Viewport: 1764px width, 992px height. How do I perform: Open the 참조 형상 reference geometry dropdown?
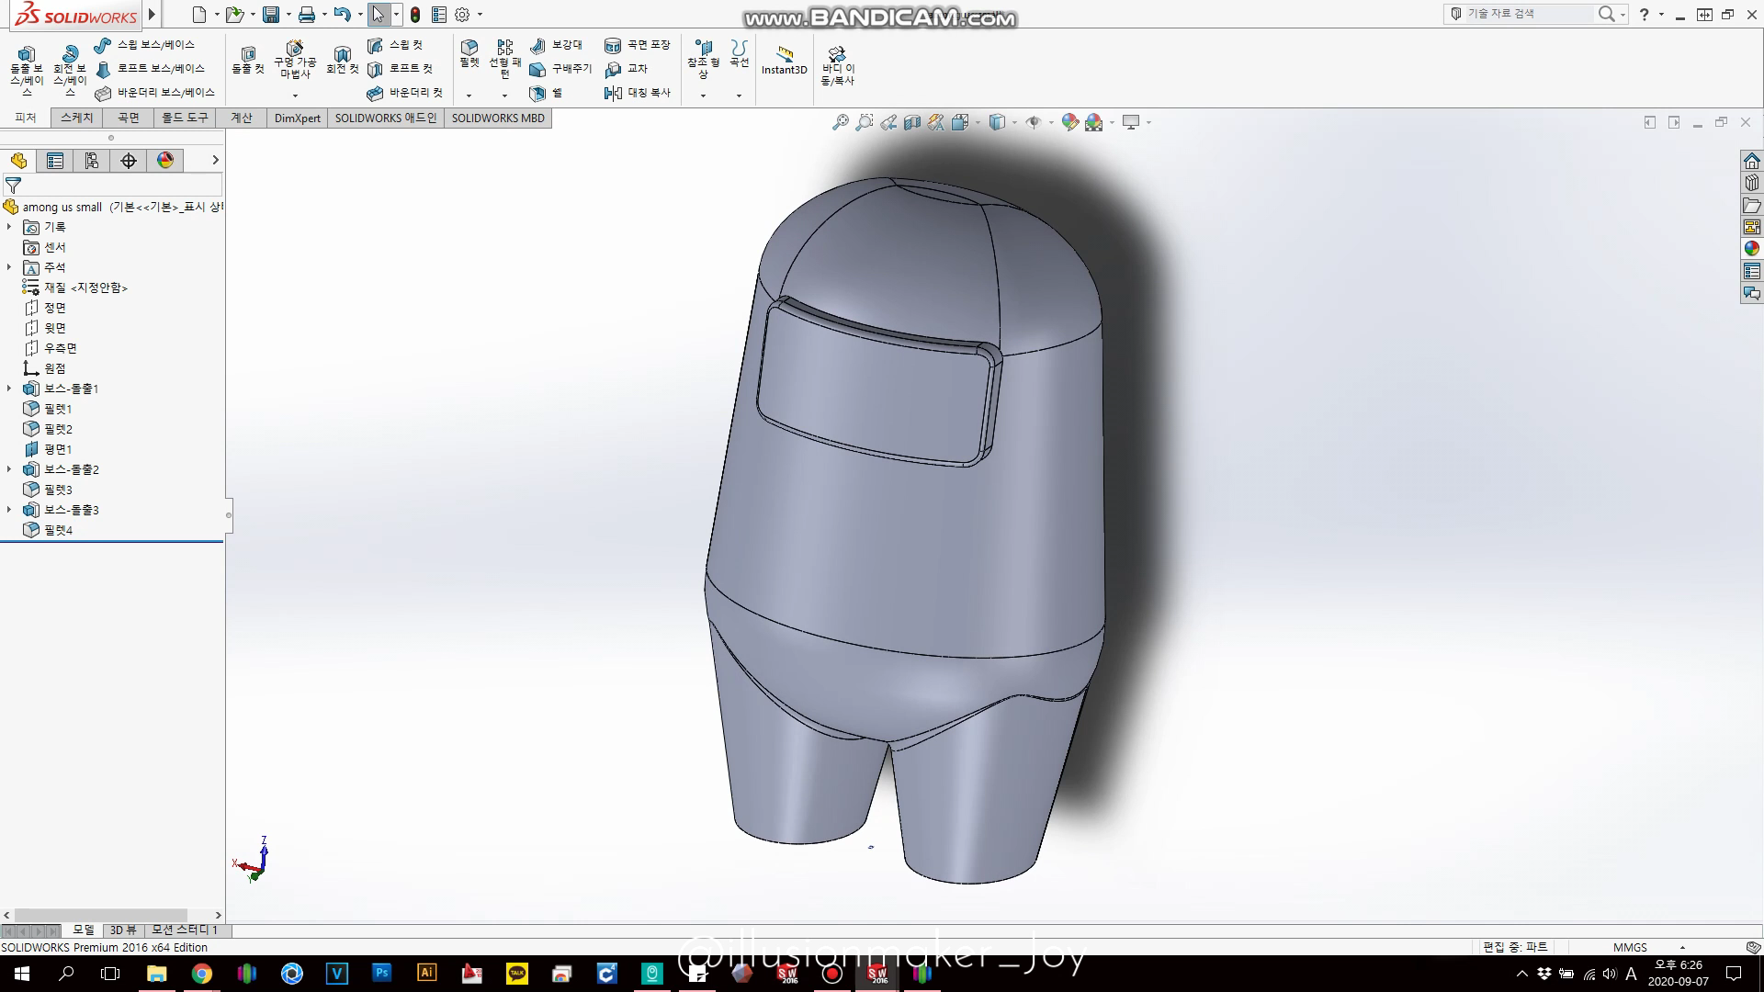[x=703, y=96]
